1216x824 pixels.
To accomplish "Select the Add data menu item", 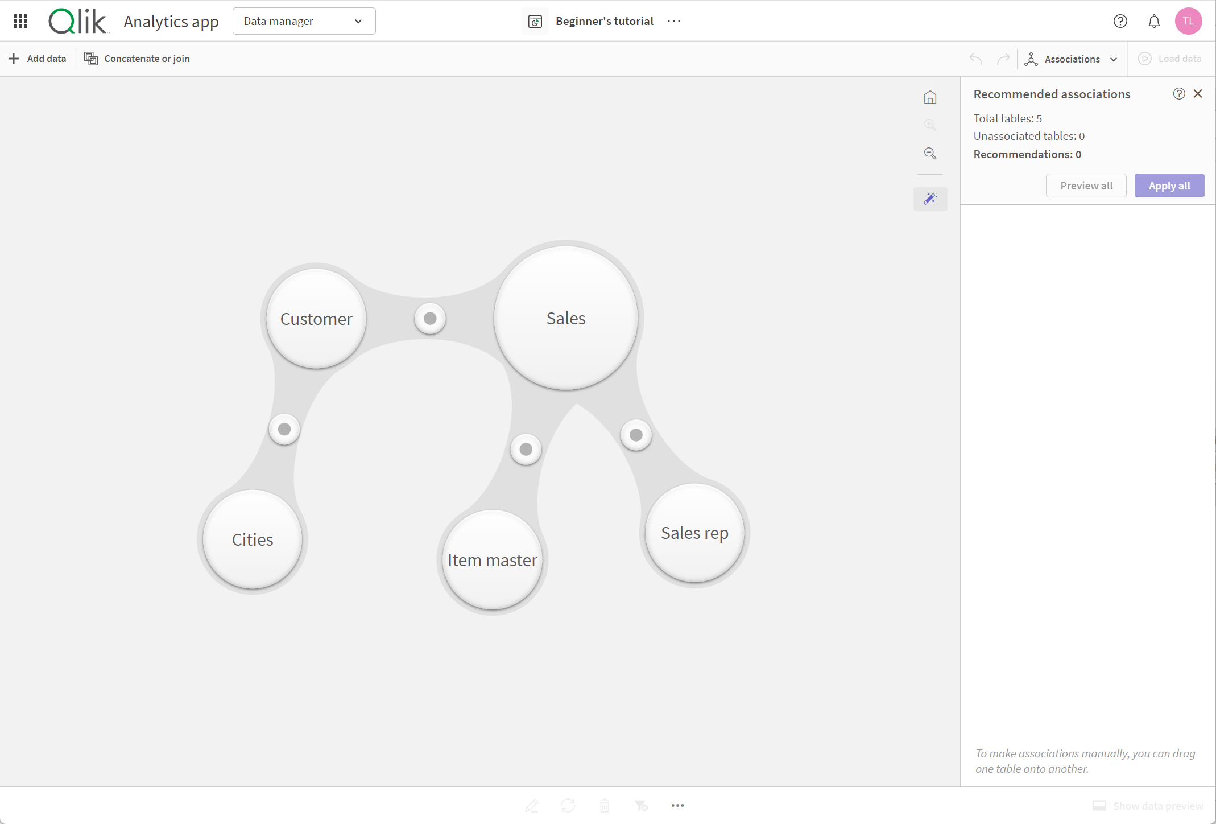I will (38, 58).
